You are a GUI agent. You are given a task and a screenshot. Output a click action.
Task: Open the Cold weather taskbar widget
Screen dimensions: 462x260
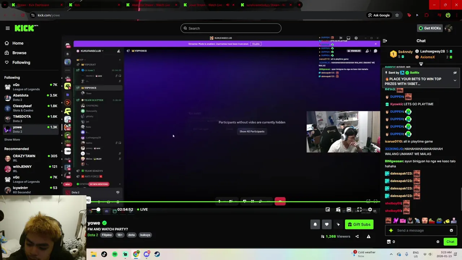point(363,254)
